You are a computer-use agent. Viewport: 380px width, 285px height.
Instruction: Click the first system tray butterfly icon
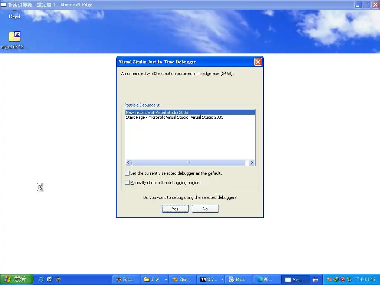[329, 279]
